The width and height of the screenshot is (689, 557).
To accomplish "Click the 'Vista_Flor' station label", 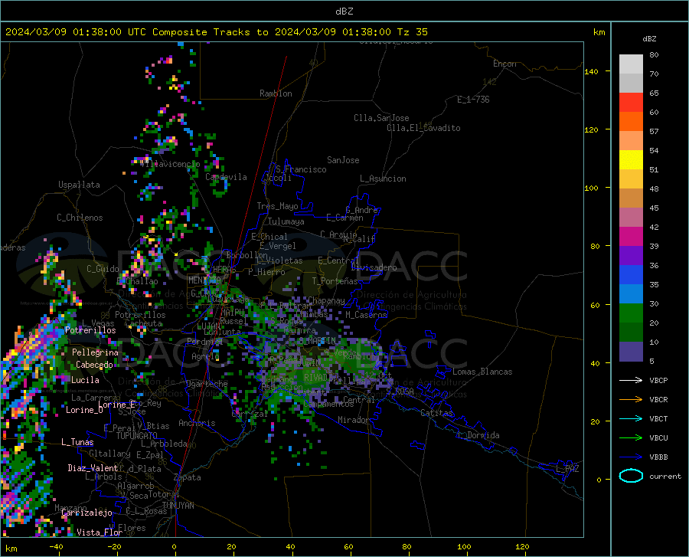I will 100,532.
